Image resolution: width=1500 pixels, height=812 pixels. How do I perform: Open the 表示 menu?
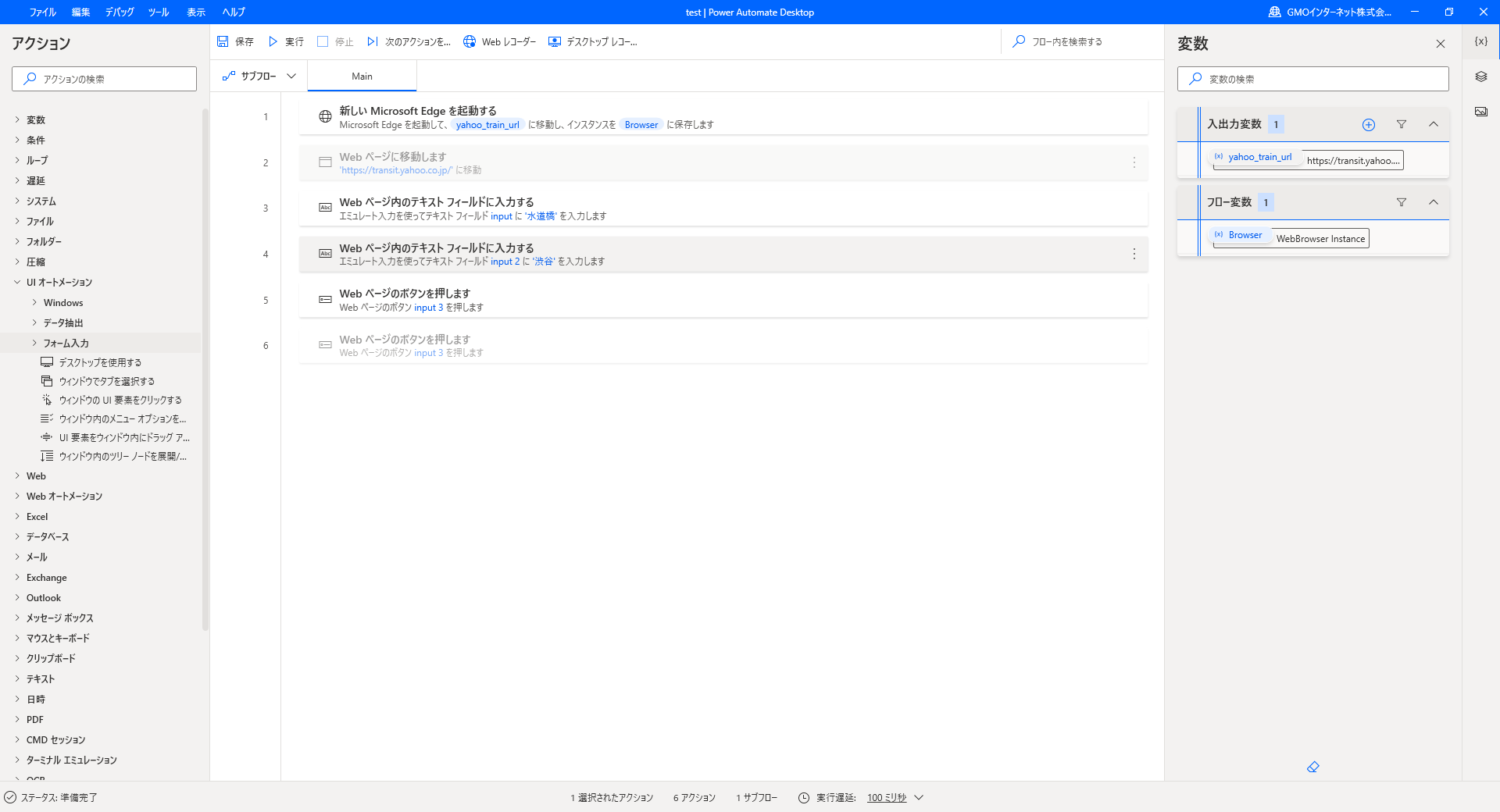(x=196, y=12)
